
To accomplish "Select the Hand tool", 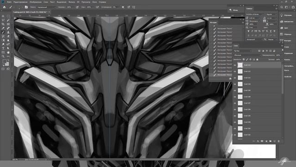I will [8, 52].
